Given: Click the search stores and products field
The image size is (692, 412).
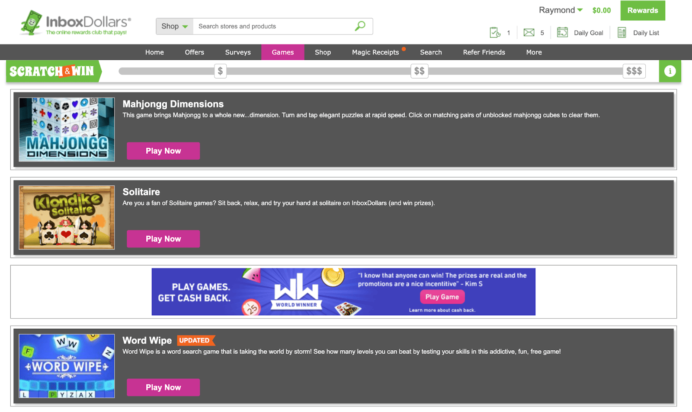Looking at the screenshot, I should coord(274,26).
